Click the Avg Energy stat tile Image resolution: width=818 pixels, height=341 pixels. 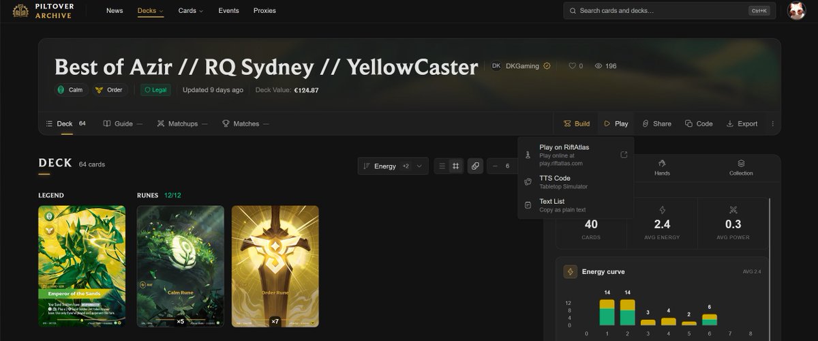tap(662, 223)
